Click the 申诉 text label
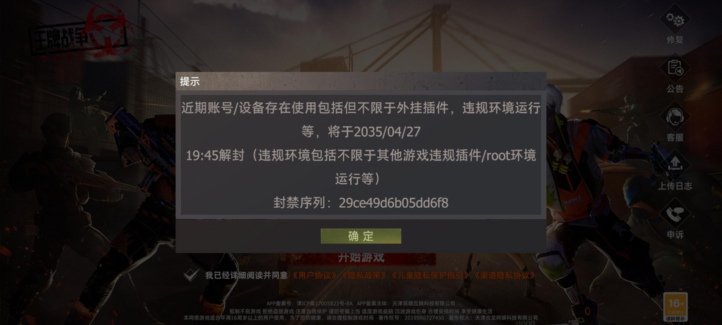This screenshot has width=722, height=325. click(x=675, y=234)
